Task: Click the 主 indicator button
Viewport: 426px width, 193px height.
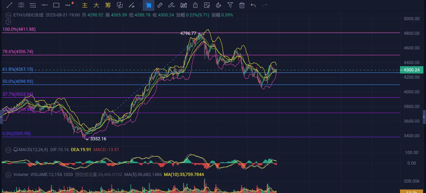Action: pos(85,5)
